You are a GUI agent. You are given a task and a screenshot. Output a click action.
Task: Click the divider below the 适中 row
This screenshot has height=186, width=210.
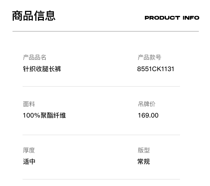[x=101, y=179]
